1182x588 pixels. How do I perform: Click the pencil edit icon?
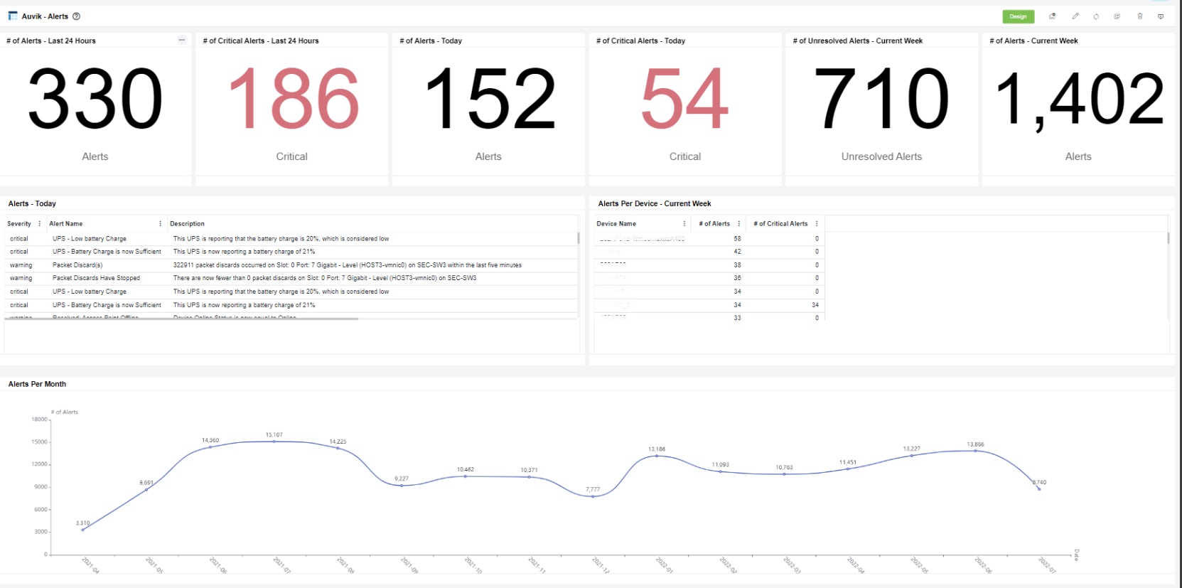click(x=1075, y=16)
